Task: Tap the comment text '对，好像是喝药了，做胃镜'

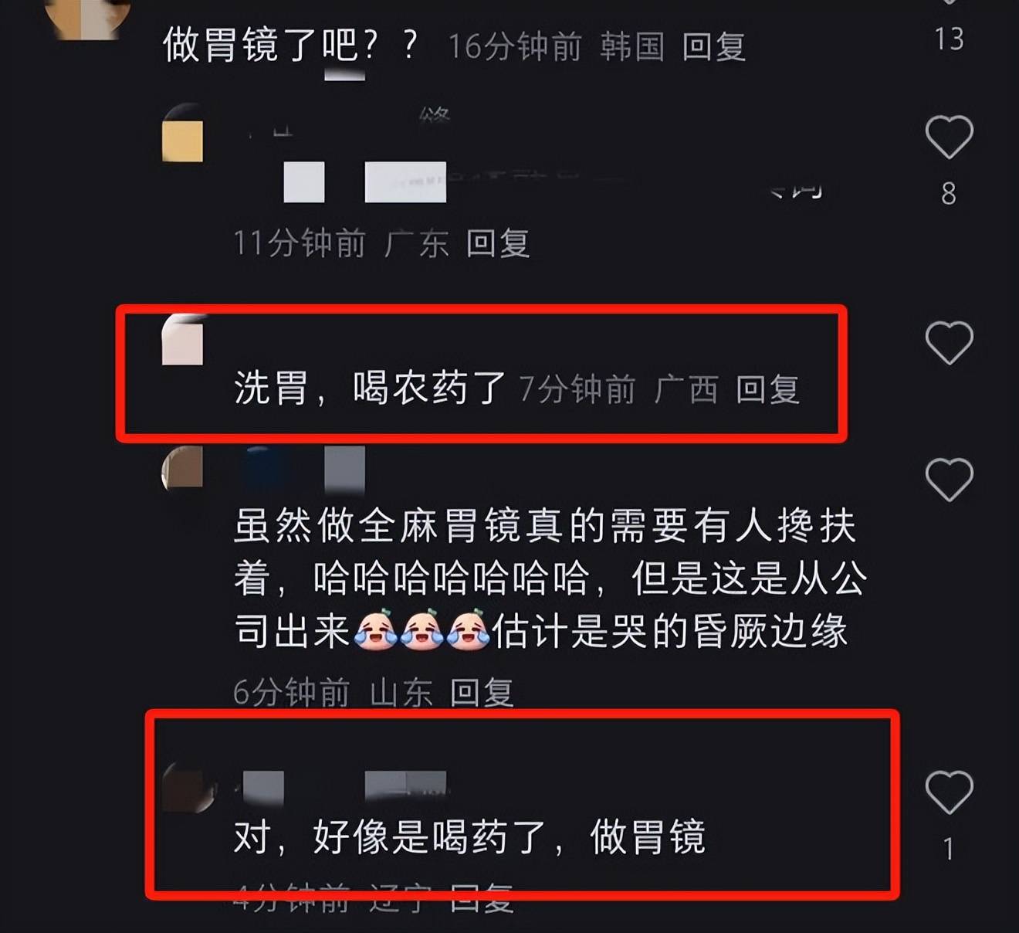Action: pyautogui.click(x=469, y=837)
